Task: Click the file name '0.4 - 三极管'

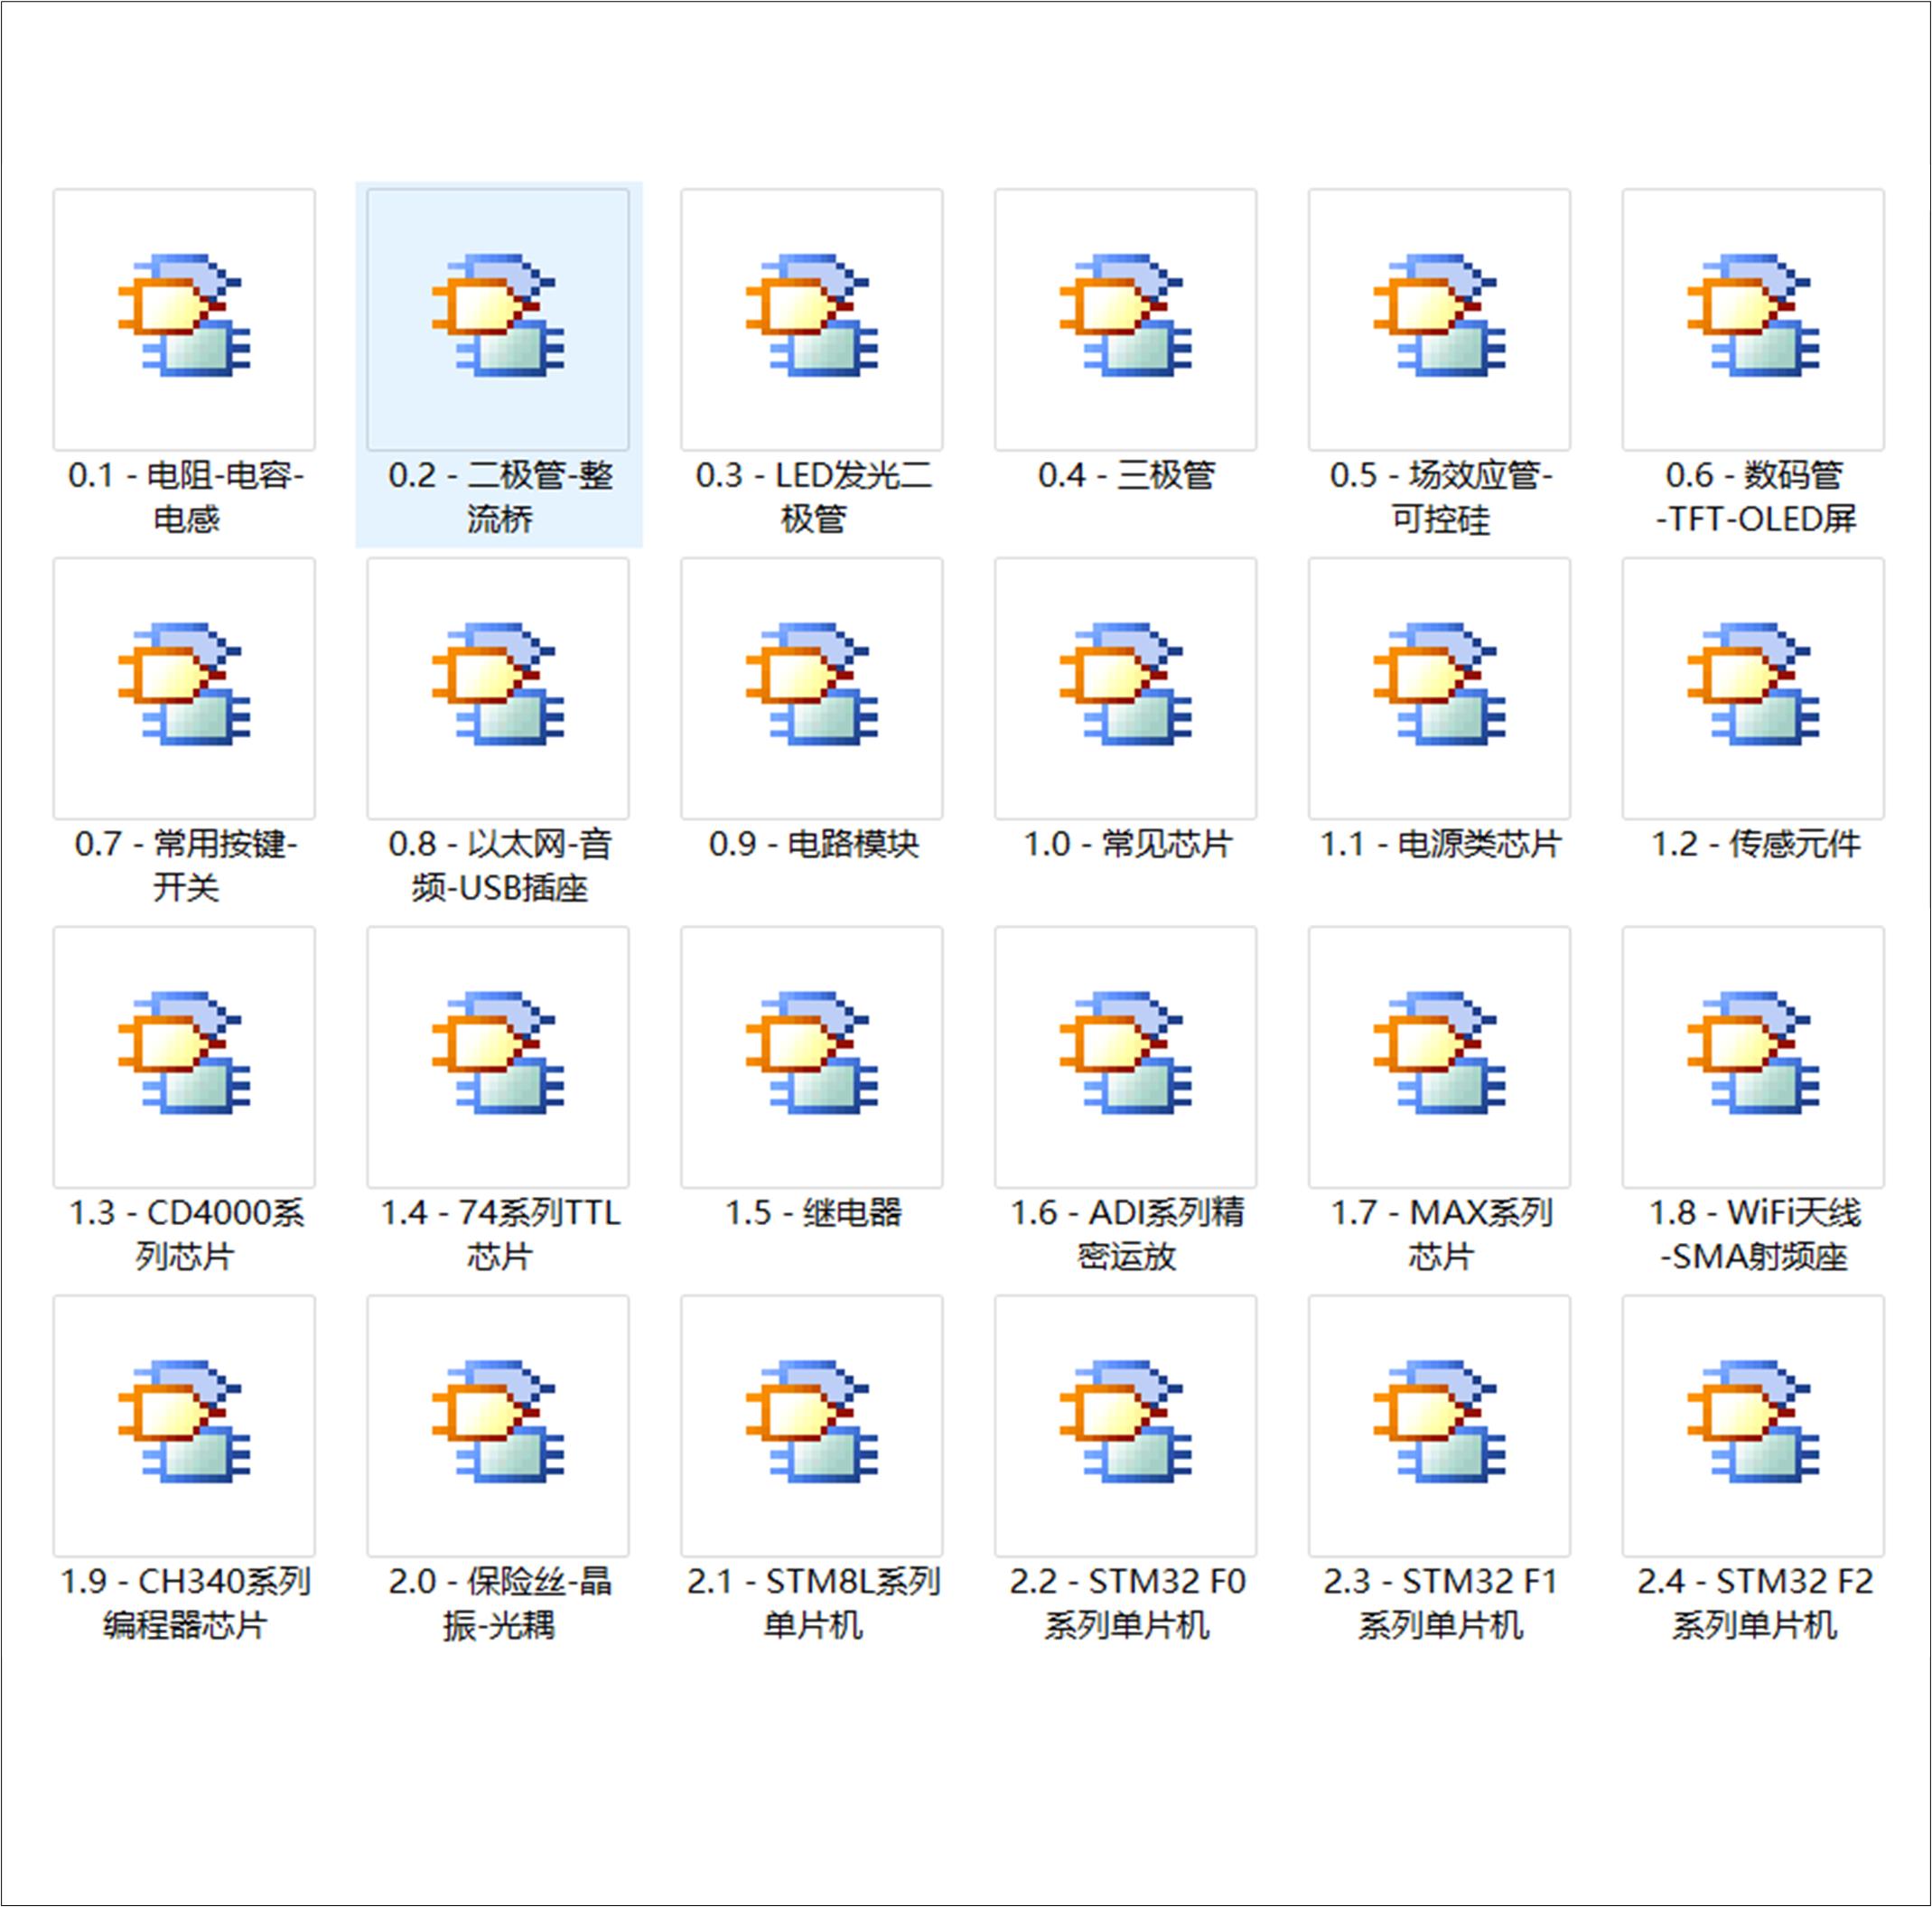Action: coord(1126,475)
